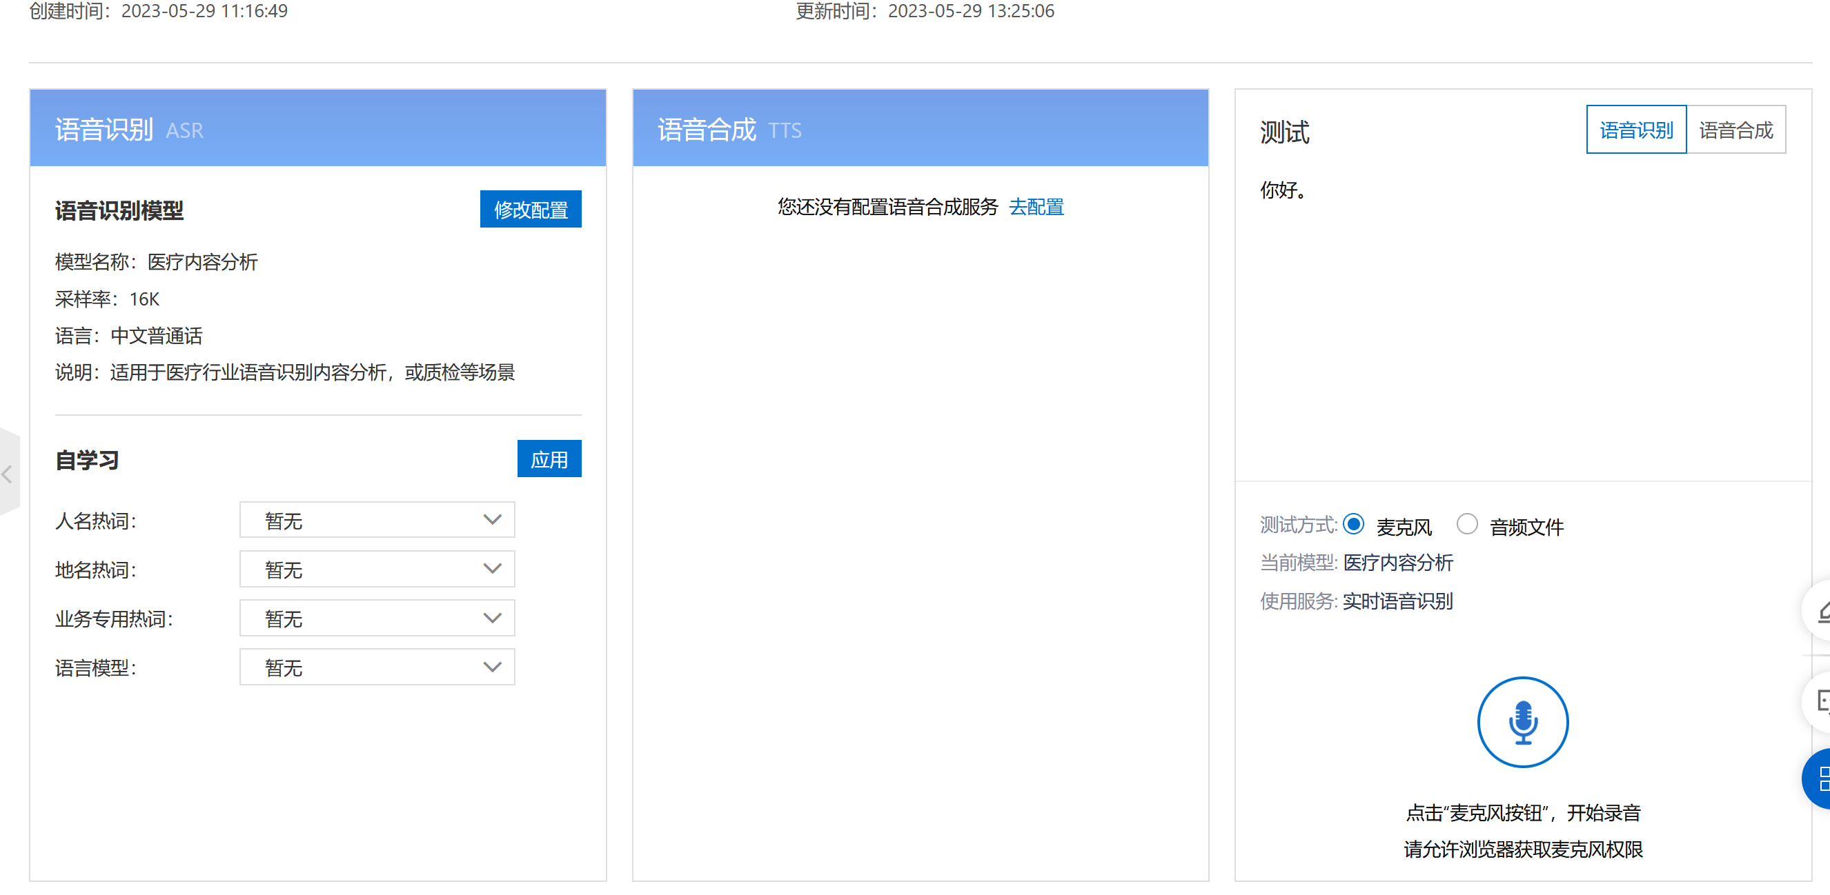Switch to 语音识别 test tab
The height and width of the screenshot is (895, 1830).
[x=1635, y=130]
